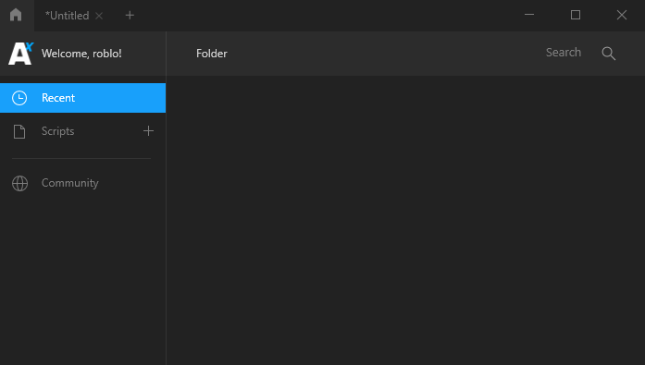Viewport: 645px width, 365px height.
Task: Minimize the application window
Action: [x=529, y=15]
